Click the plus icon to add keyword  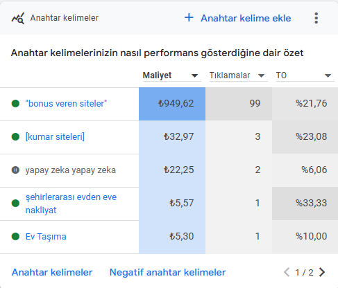coord(189,18)
